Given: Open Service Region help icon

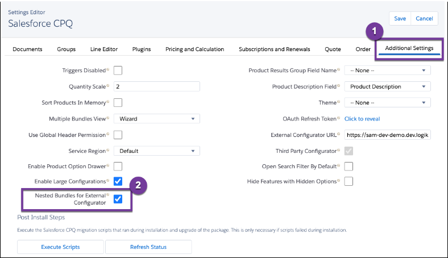Looking at the screenshot, I should [107, 150].
